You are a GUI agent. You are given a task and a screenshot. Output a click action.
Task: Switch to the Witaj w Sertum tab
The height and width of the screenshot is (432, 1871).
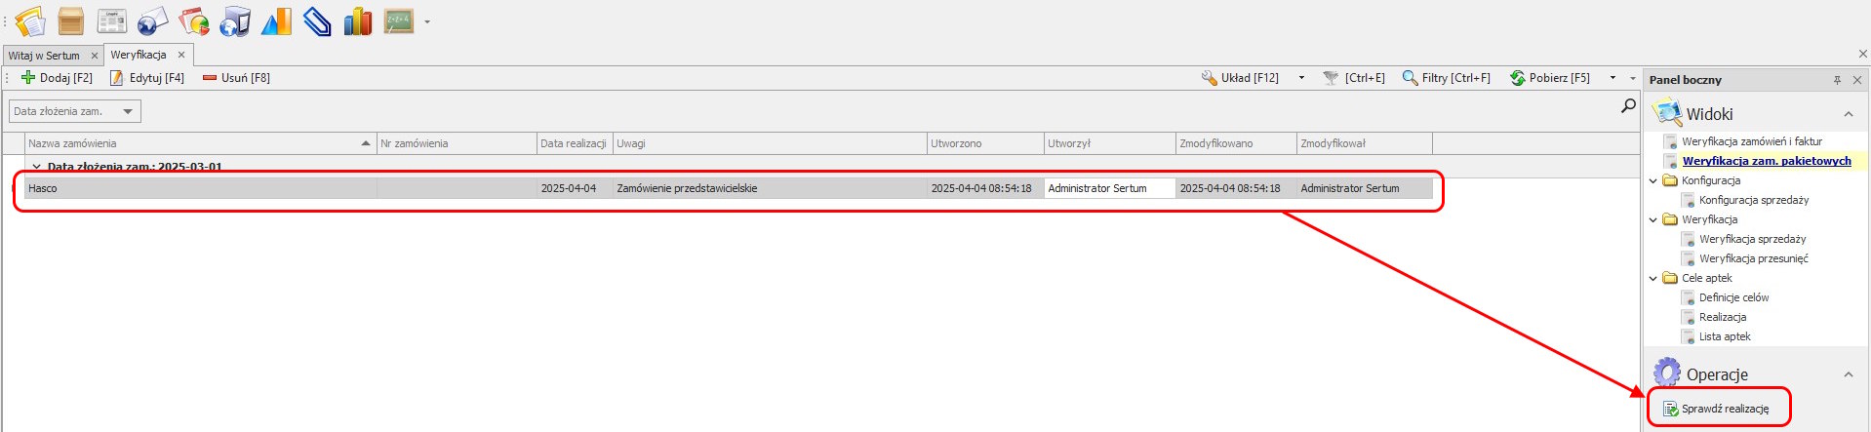pyautogui.click(x=45, y=56)
